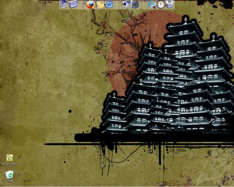This screenshot has height=187, width=234.
Task: Click the "Corbeille" label text
Action: pyautogui.click(x=10, y=181)
